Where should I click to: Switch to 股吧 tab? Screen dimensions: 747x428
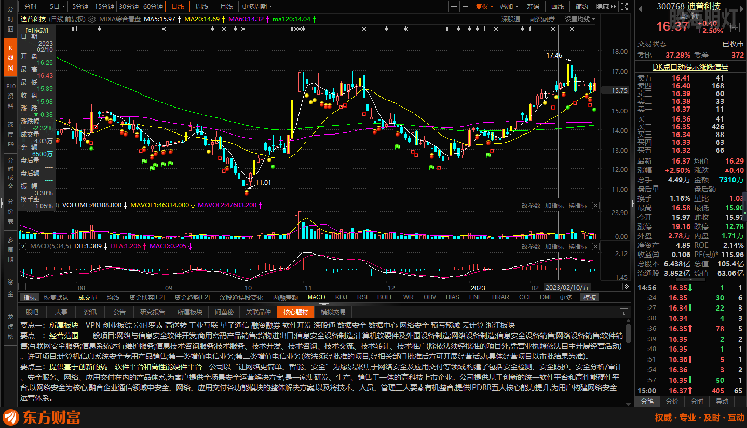click(x=32, y=312)
